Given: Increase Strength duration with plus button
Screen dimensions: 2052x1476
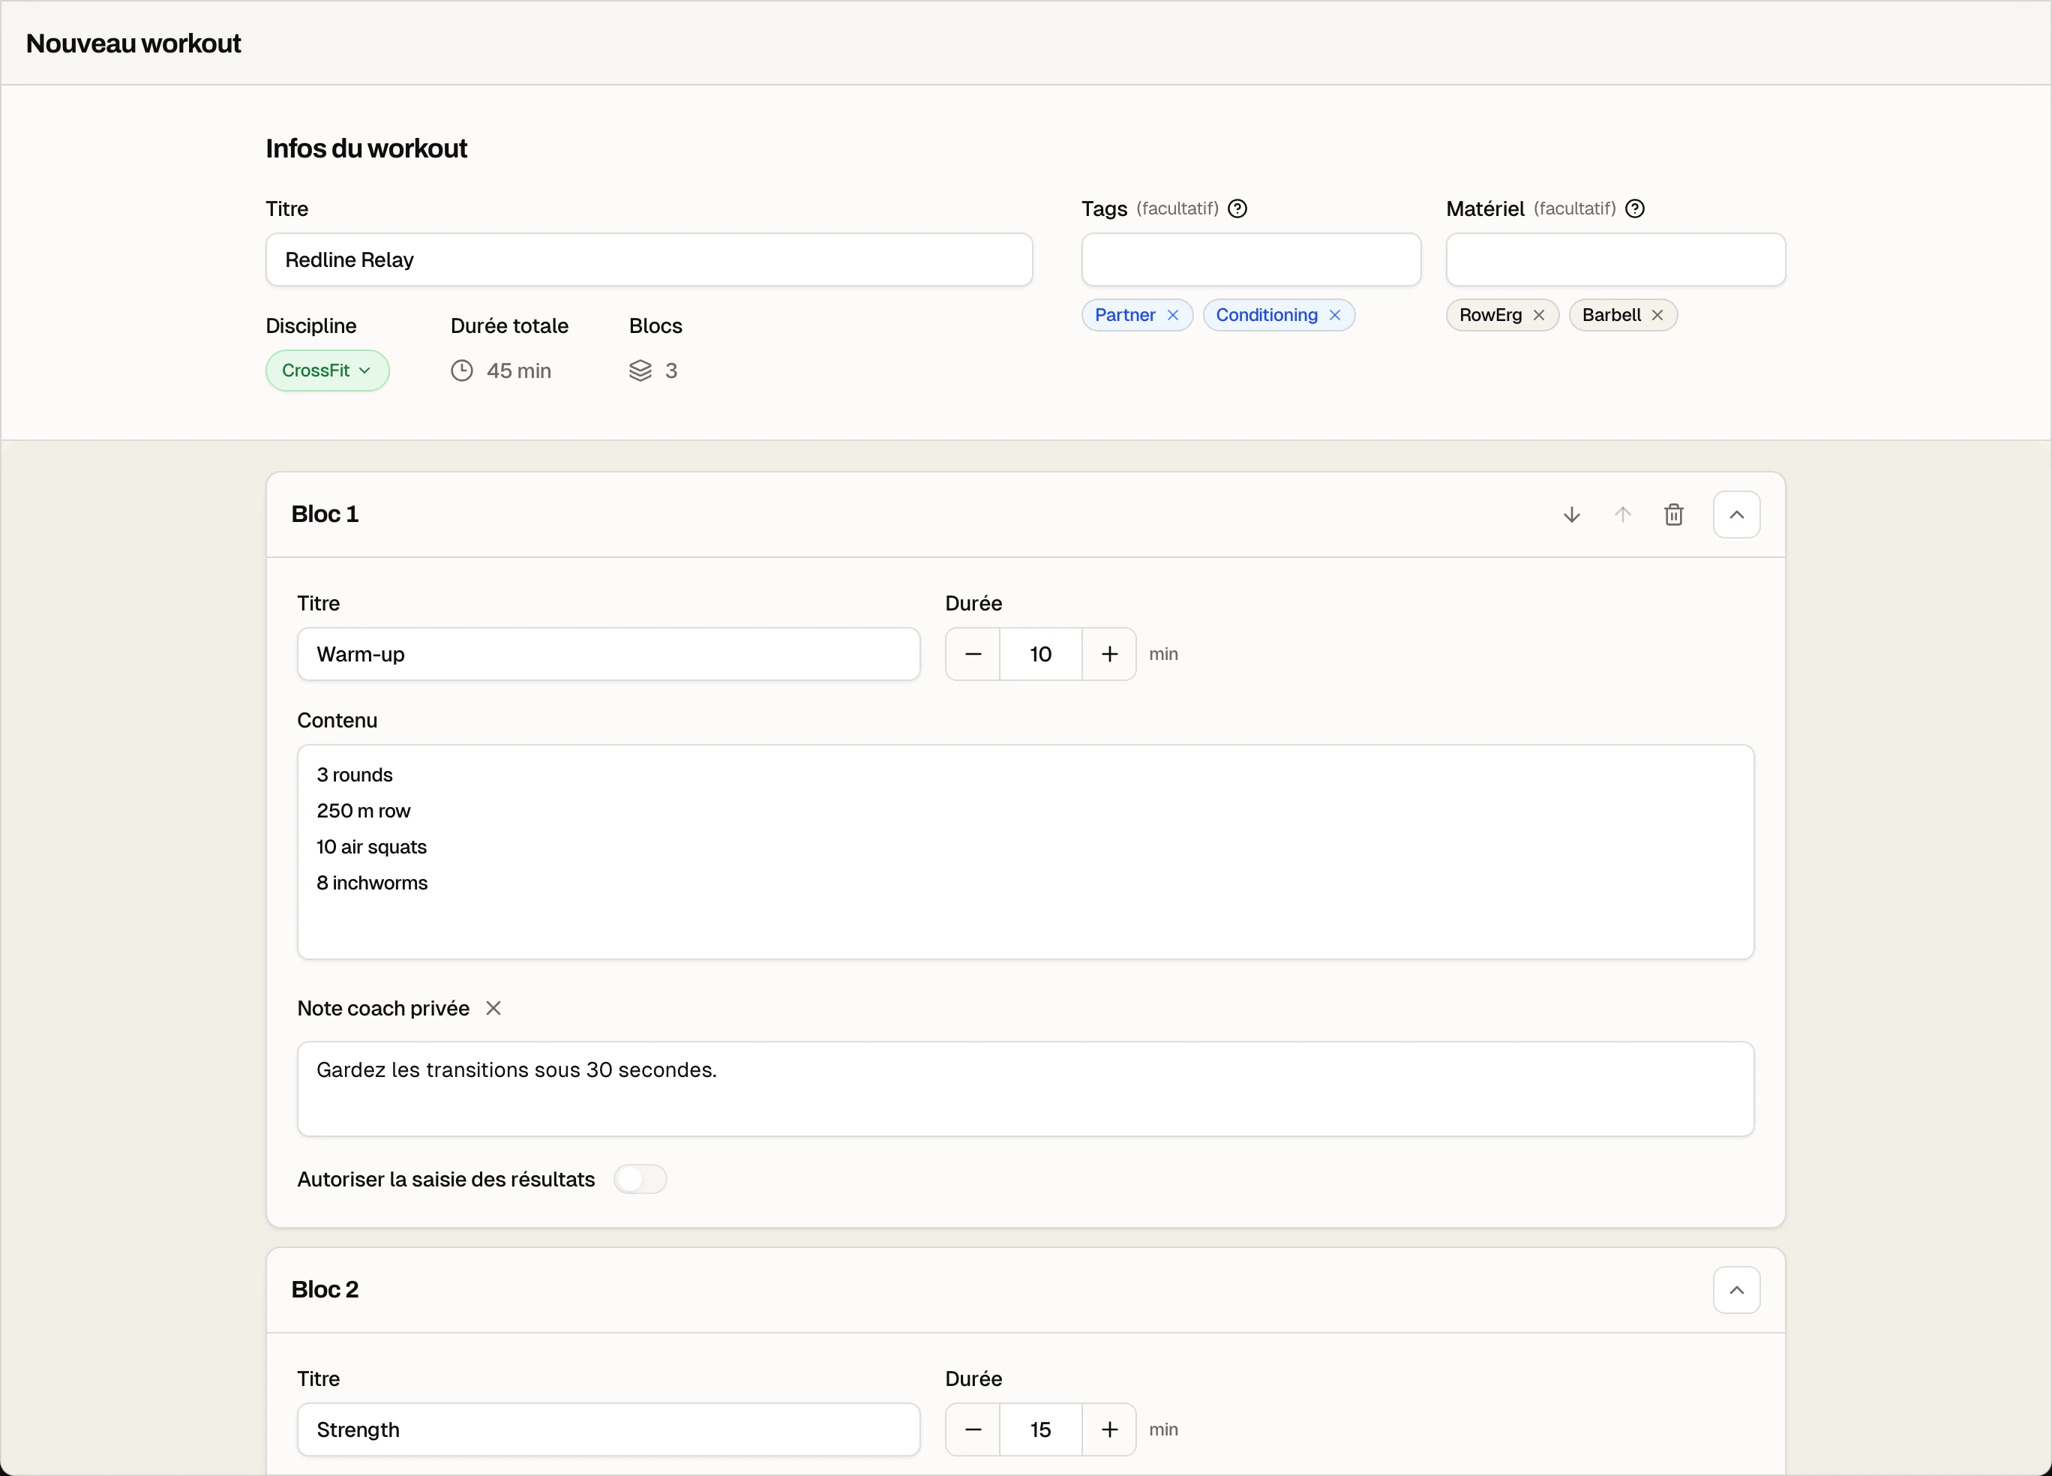Looking at the screenshot, I should pos(1109,1429).
